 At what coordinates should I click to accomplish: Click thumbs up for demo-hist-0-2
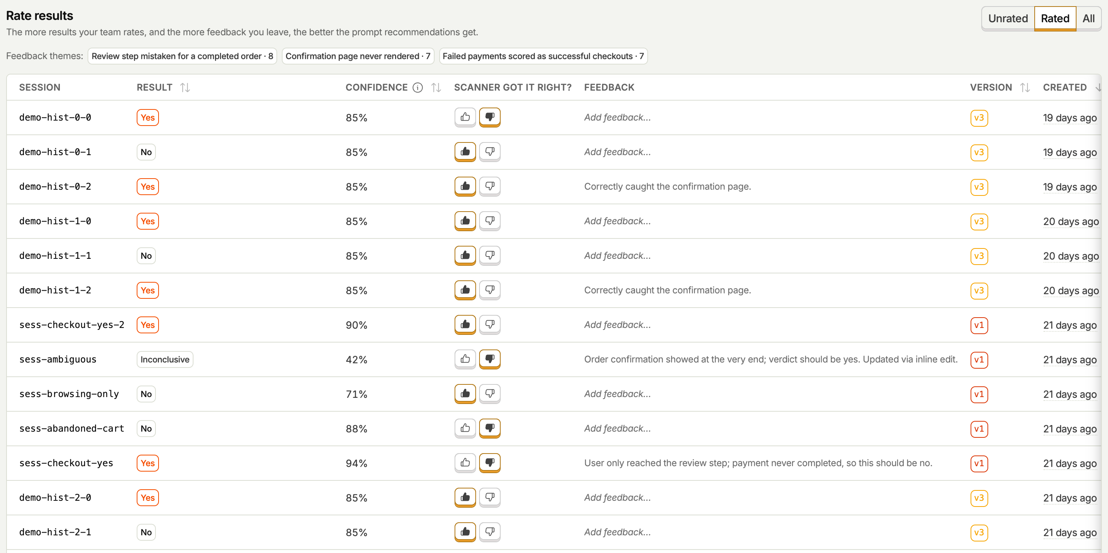pos(465,186)
